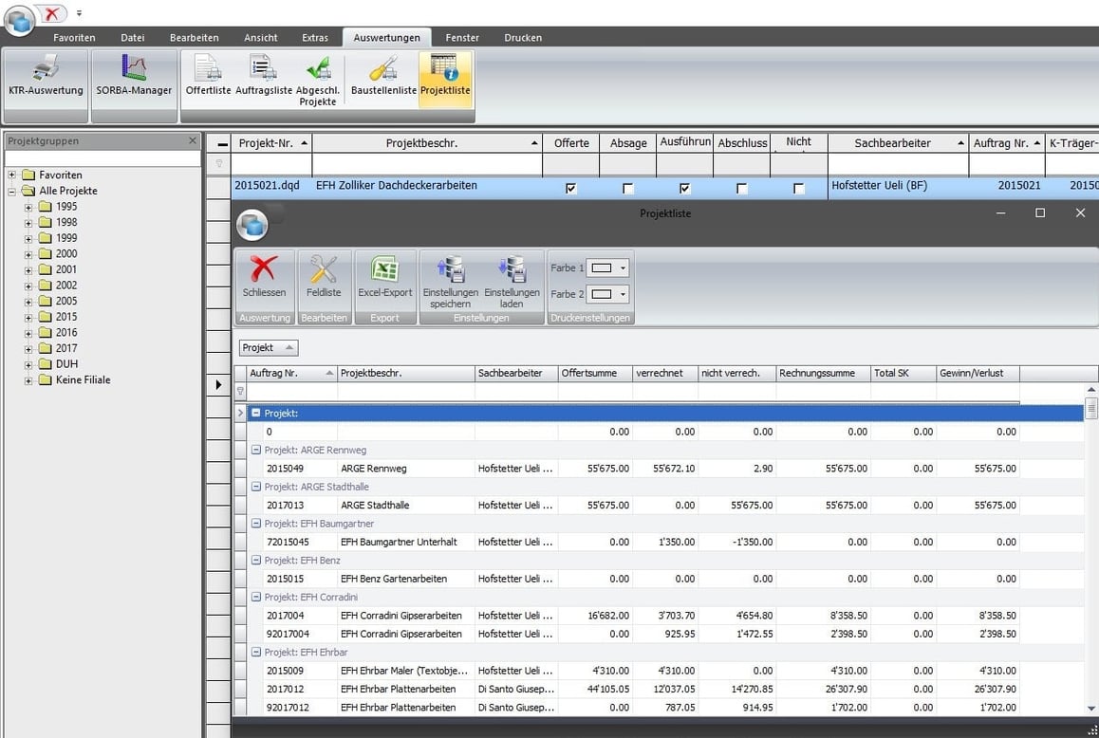Screen dimensions: 1099x738
Task: Sort by Projekt-Nr. column header
Action: (272, 143)
